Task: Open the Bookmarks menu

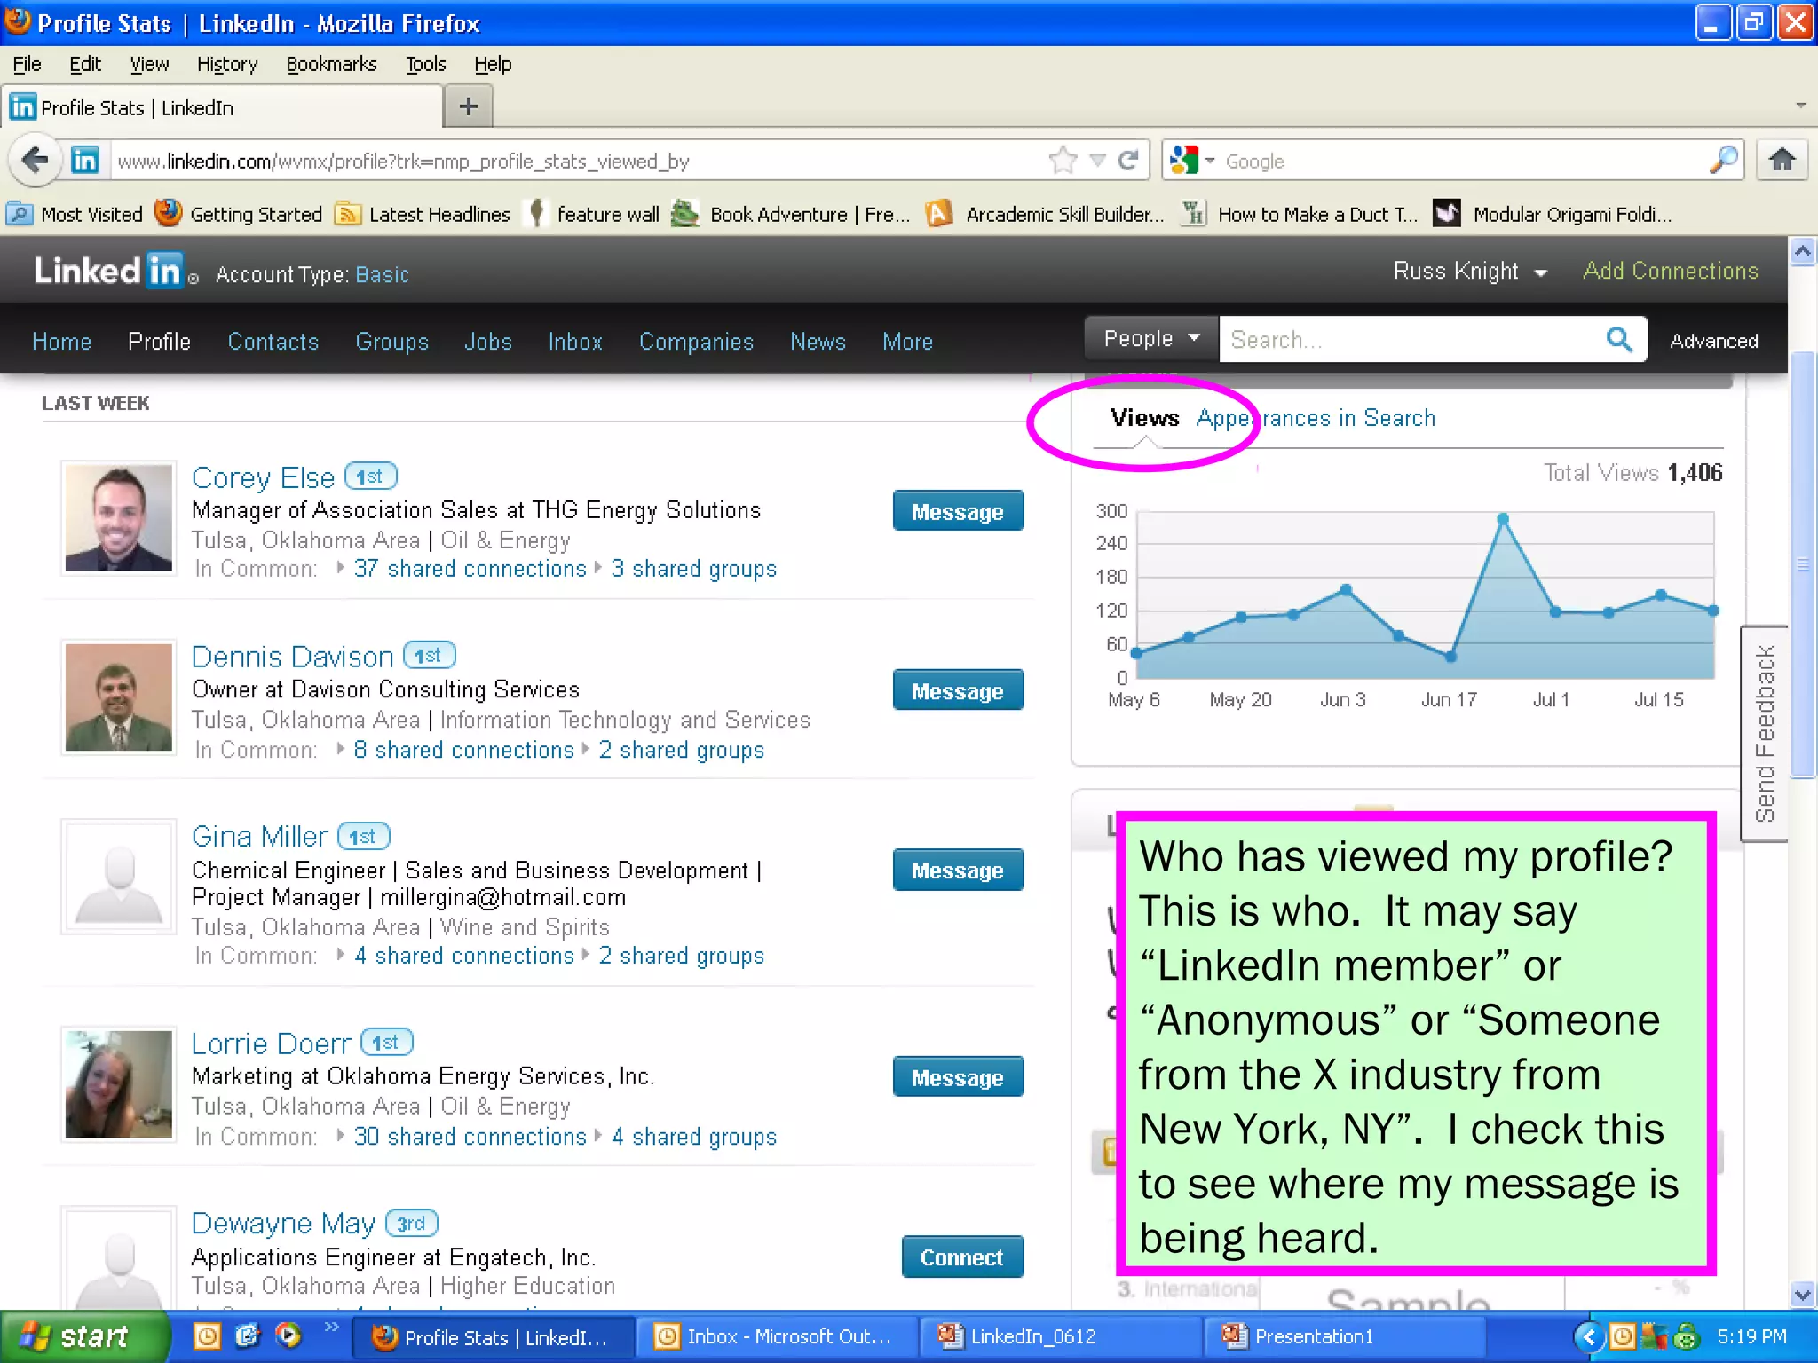Action: (331, 64)
